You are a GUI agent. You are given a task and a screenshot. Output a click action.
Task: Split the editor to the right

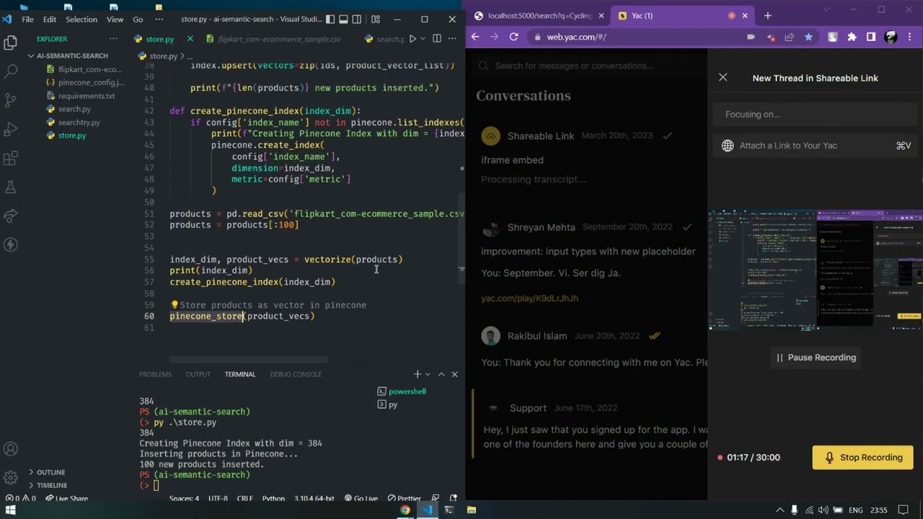click(x=436, y=39)
